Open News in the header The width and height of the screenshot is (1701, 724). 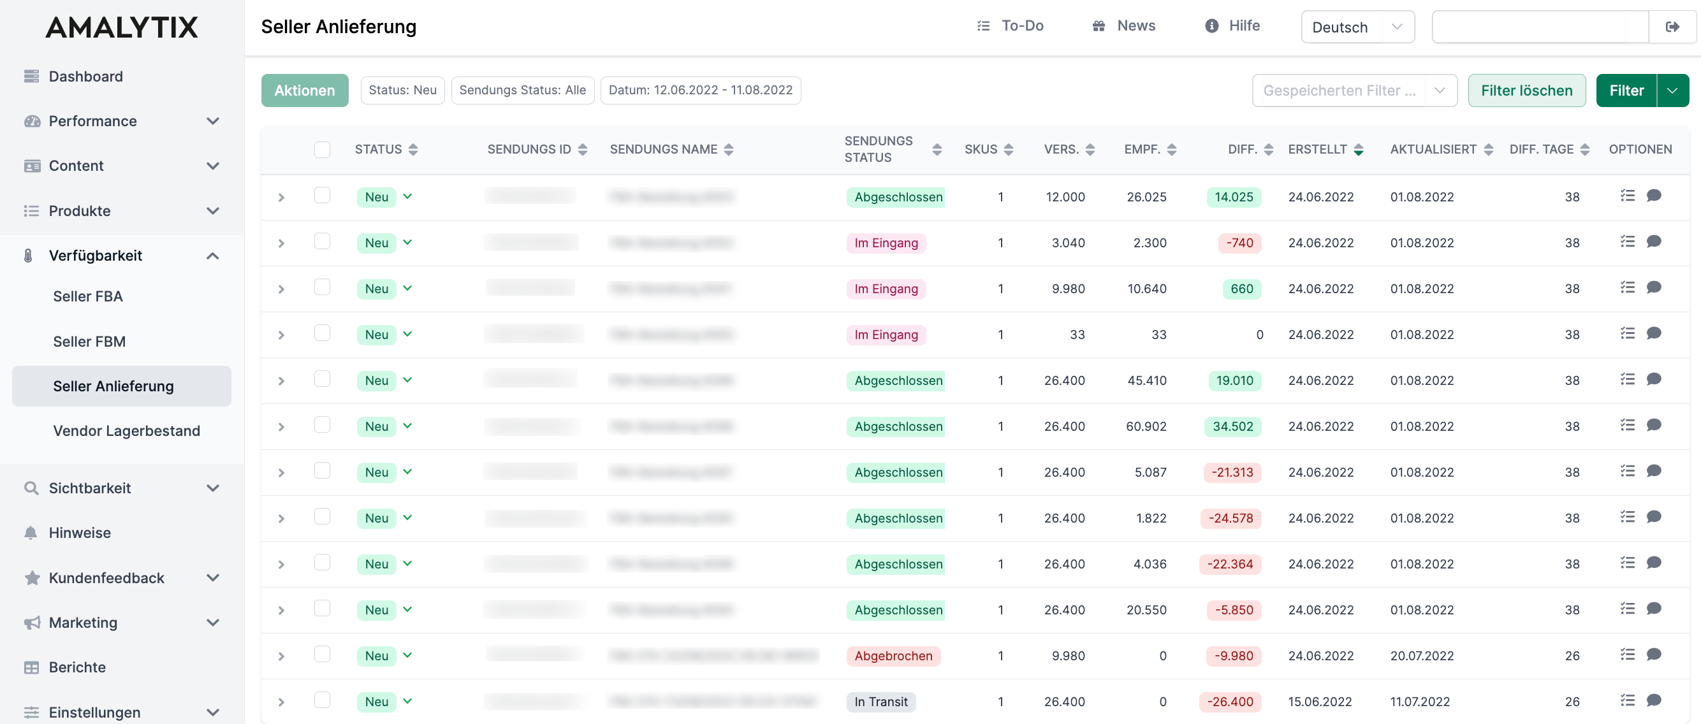coord(1124,25)
